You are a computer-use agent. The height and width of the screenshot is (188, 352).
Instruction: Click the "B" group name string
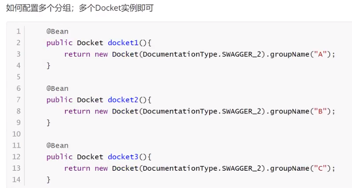click(x=320, y=111)
